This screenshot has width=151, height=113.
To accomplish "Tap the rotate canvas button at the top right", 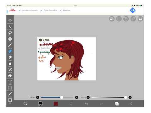I will click(126, 19).
